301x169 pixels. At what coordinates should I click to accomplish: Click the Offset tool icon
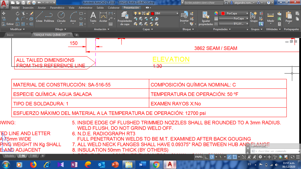point(31,24)
